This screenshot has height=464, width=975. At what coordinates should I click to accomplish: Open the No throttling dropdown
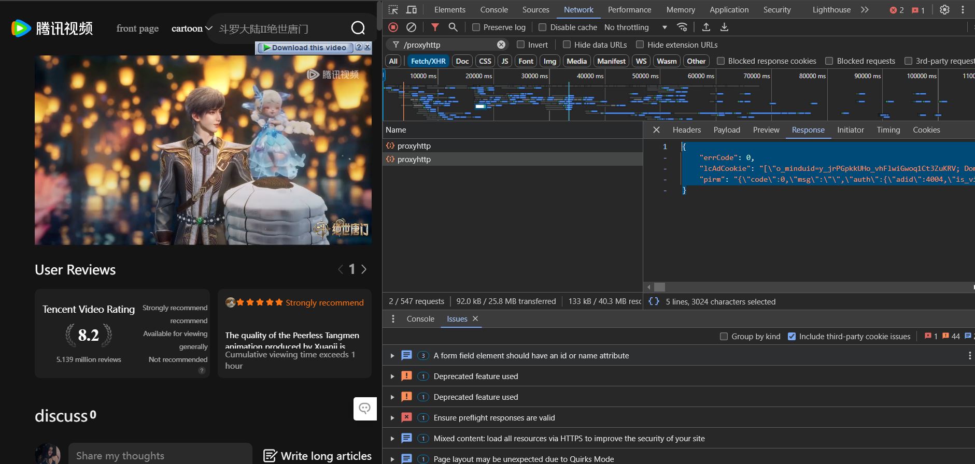point(635,27)
